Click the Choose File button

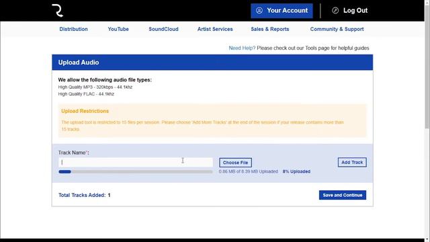[235, 163]
